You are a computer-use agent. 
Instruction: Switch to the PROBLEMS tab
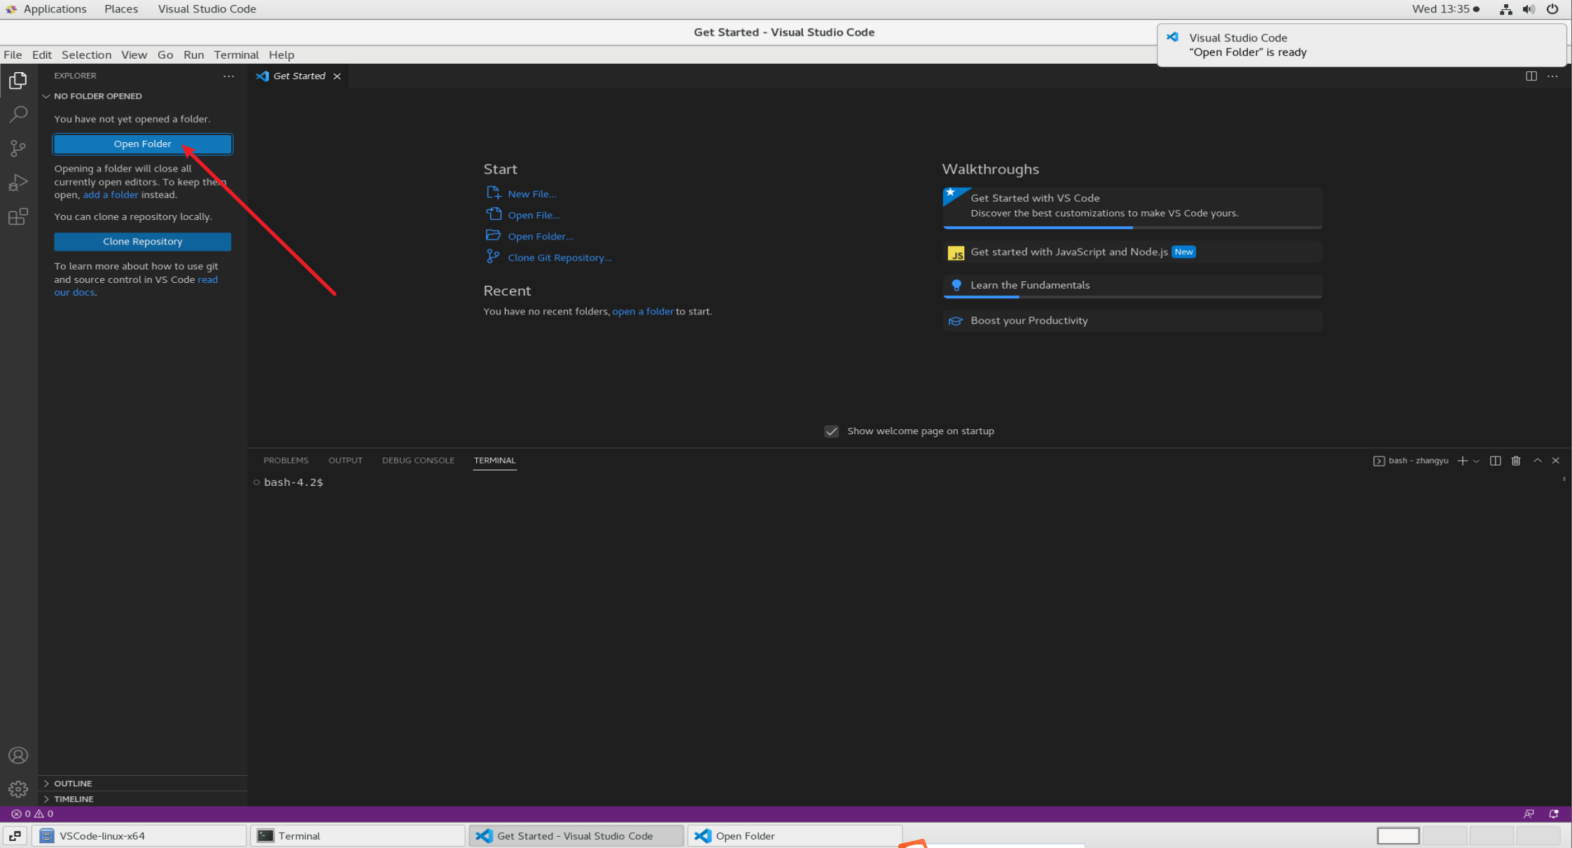pyautogui.click(x=286, y=460)
